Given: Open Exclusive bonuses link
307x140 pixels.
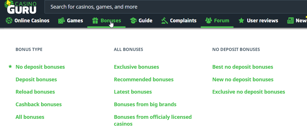Looking at the screenshot, I should tap(136, 67).
